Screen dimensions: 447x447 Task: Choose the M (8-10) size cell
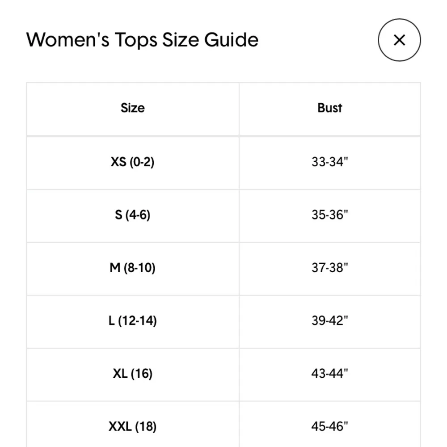click(133, 268)
